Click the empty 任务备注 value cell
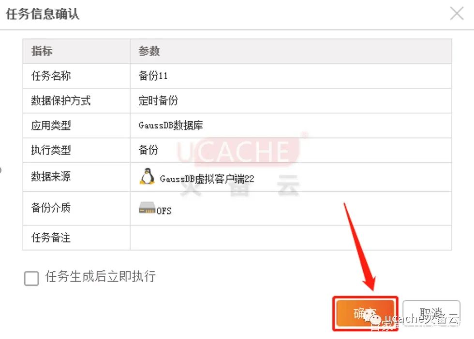 click(x=291, y=238)
